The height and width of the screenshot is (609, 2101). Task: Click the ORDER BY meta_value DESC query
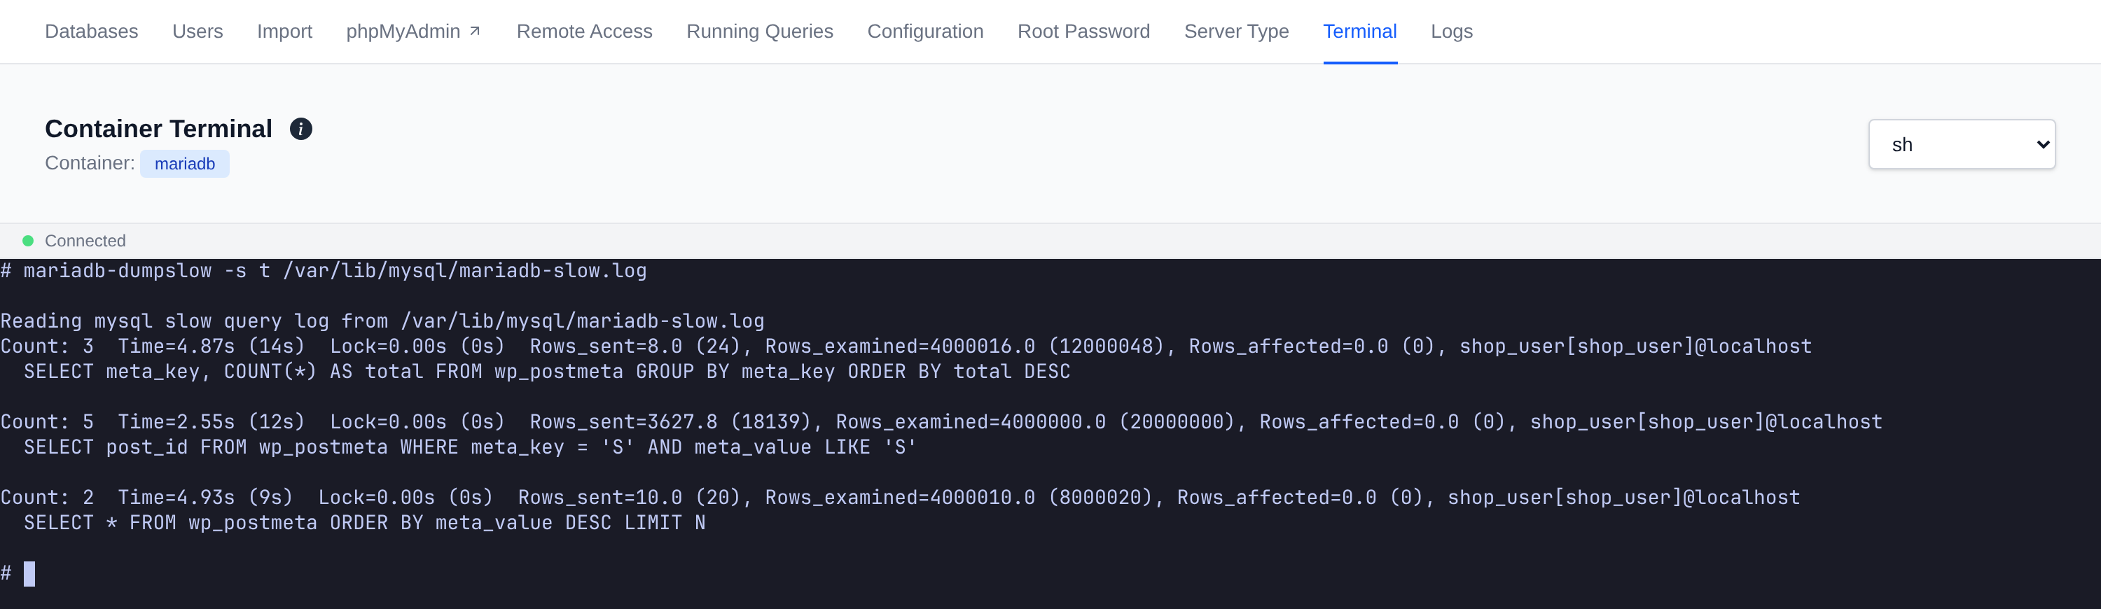pos(365,524)
